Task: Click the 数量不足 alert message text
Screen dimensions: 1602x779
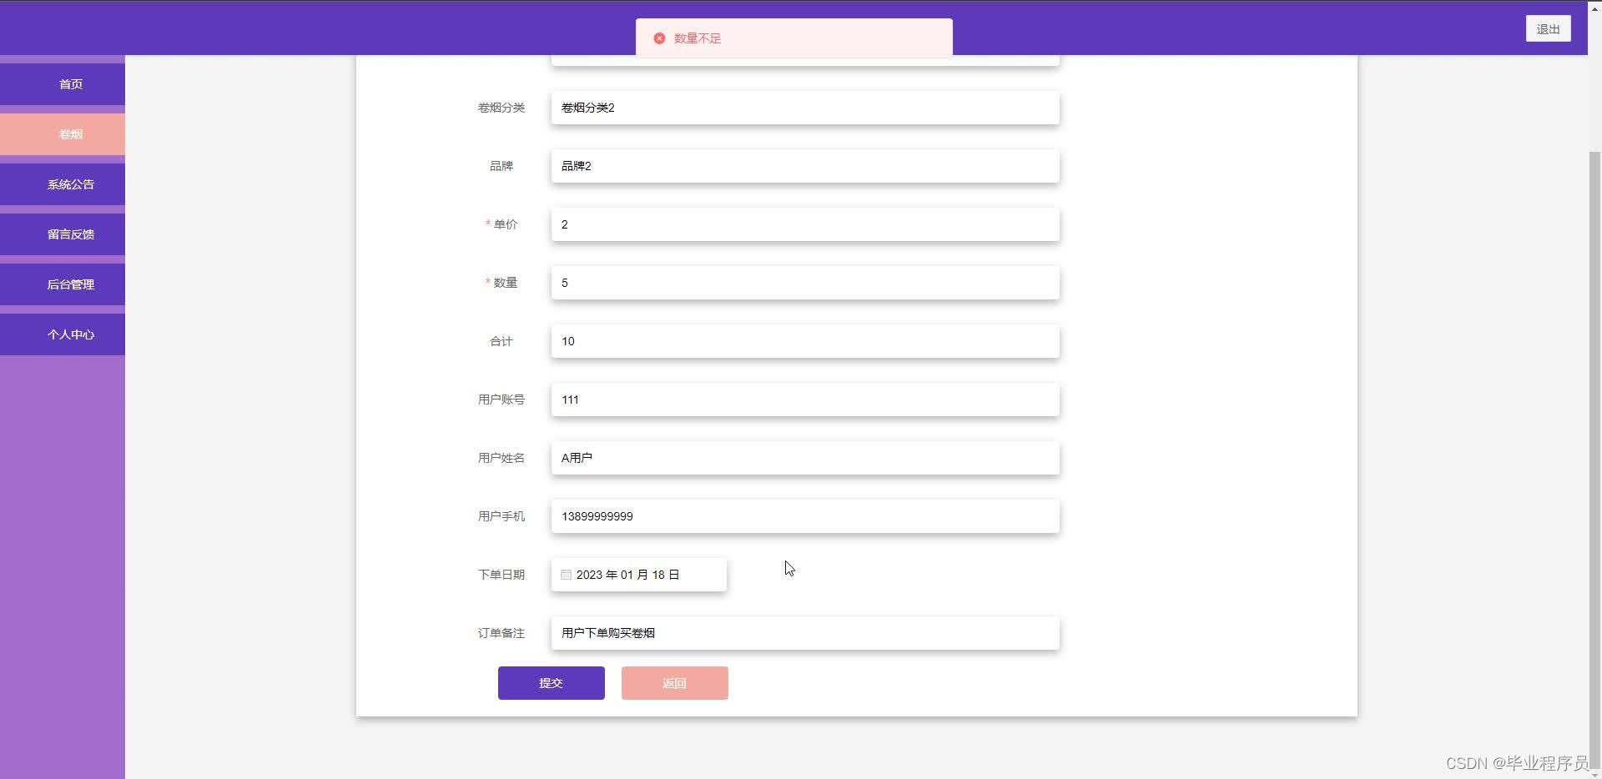Action: pyautogui.click(x=698, y=38)
